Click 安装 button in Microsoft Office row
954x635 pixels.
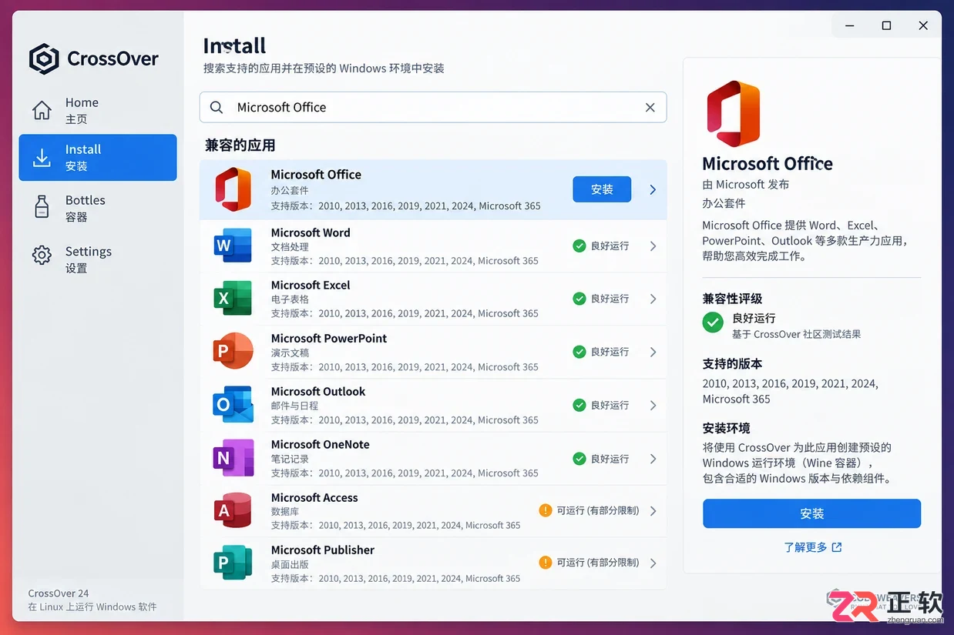(x=602, y=189)
